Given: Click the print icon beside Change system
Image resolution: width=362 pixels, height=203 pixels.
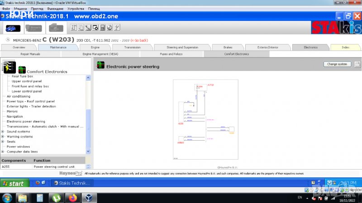Looking at the screenshot, I should 357,64.
